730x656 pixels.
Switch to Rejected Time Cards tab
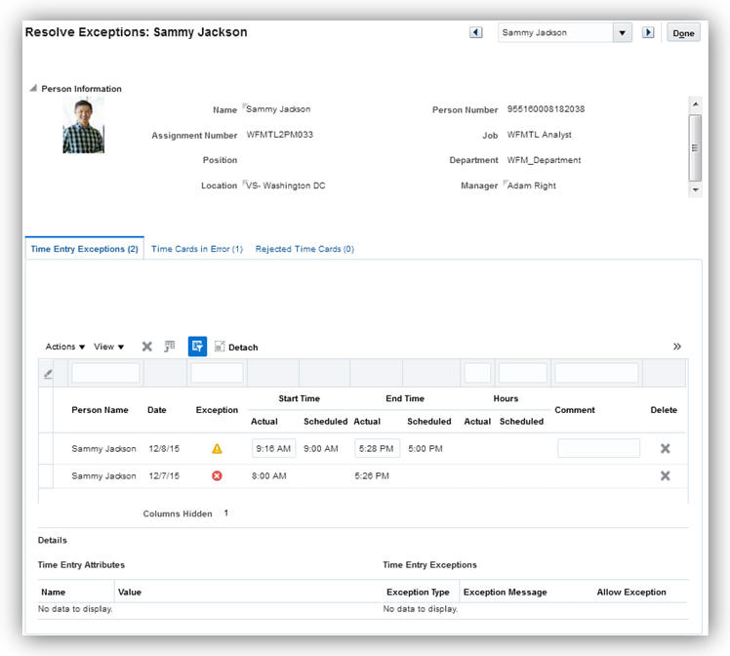tap(304, 249)
